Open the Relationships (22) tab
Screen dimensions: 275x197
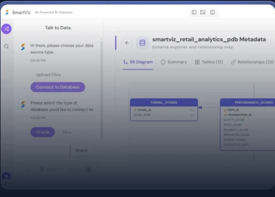252,62
